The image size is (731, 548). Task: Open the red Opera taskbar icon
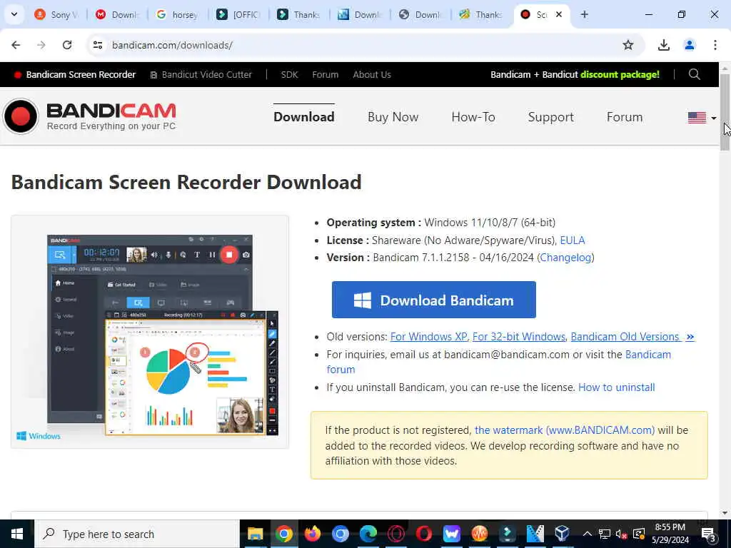click(x=424, y=534)
